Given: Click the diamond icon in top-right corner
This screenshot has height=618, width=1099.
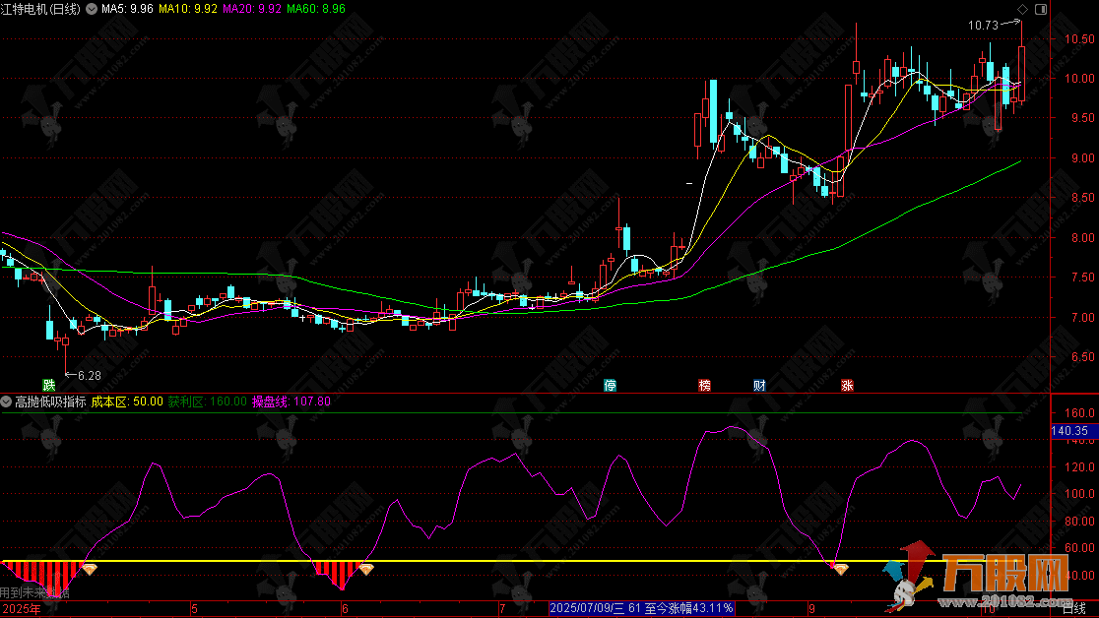Looking at the screenshot, I should (1021, 9).
